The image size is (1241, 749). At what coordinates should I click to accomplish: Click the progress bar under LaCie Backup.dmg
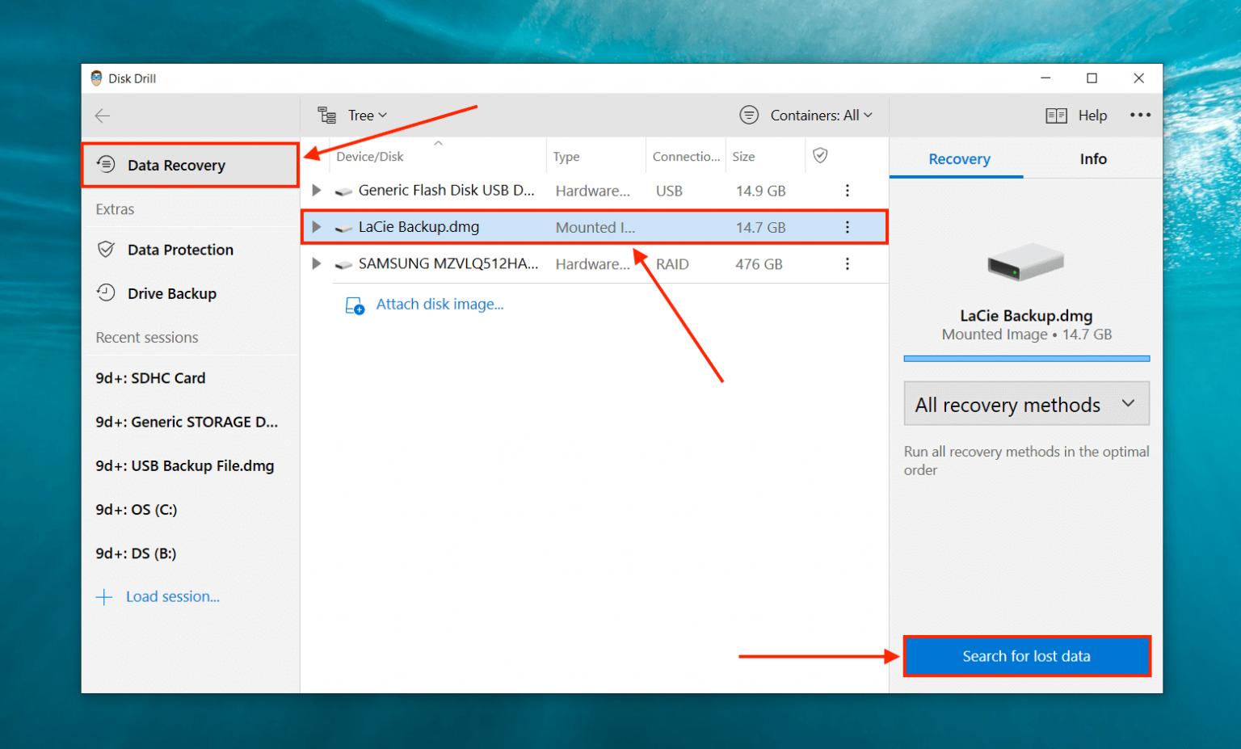pos(1025,358)
